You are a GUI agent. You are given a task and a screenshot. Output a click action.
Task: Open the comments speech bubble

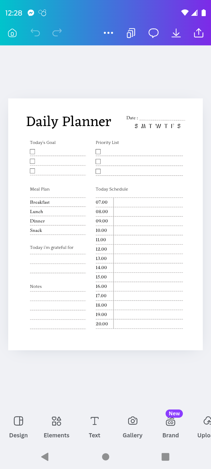click(x=153, y=33)
